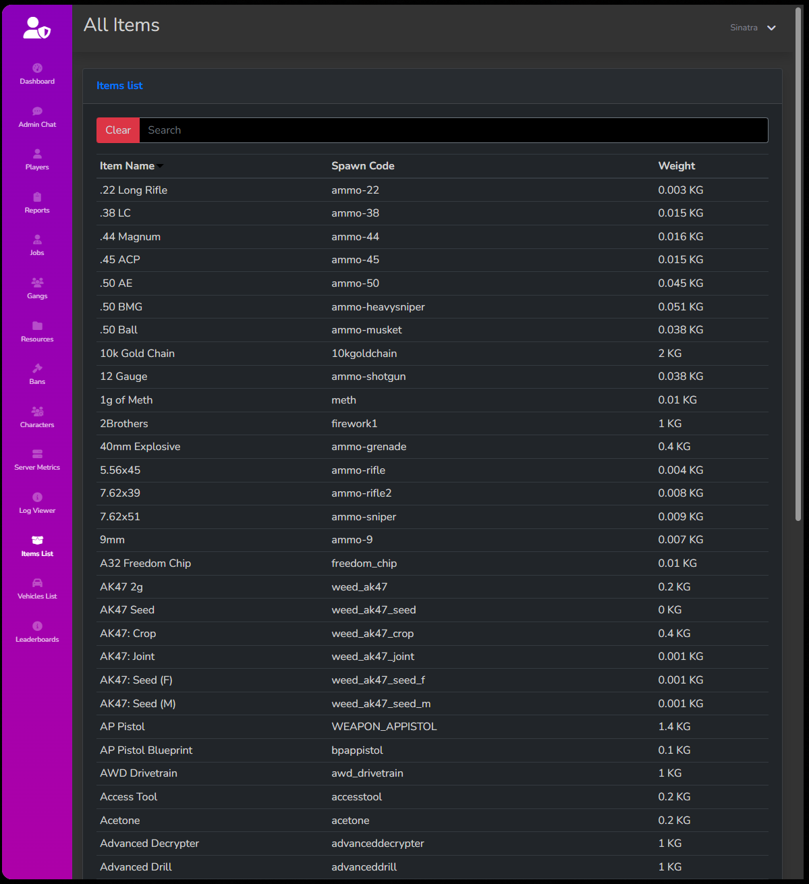The height and width of the screenshot is (884, 809).
Task: Click the ammo-heavysniper spawn code
Action: [379, 307]
